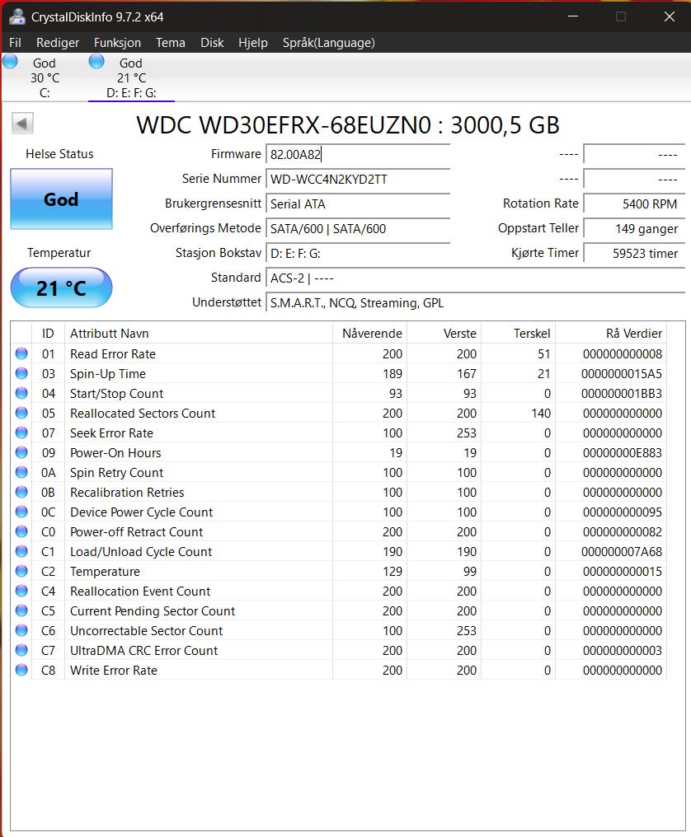Click the status orb for Temperature attribute
The height and width of the screenshot is (837, 691).
(21, 571)
